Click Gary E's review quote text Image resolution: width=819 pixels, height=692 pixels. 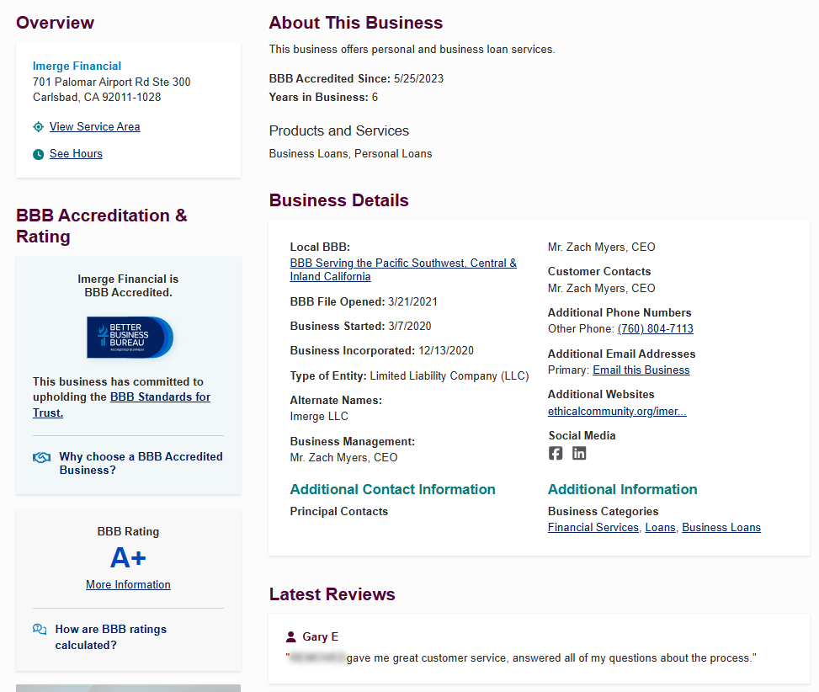point(521,658)
